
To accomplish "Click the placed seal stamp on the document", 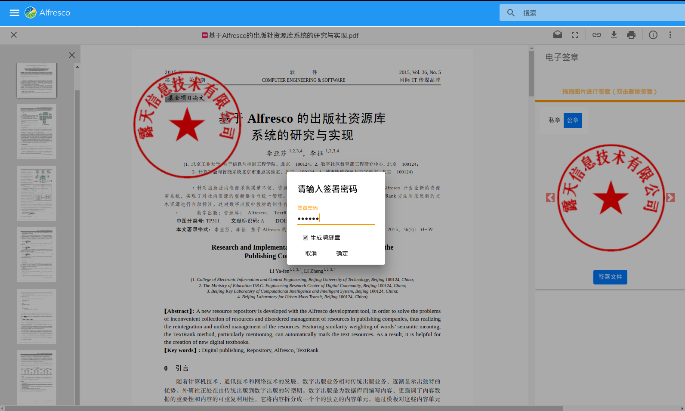I will pos(187,124).
